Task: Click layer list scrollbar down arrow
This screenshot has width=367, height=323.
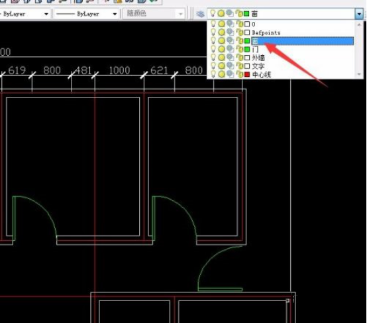Action: point(360,74)
